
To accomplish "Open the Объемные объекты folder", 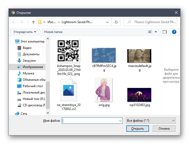I will [x=31, y=80].
